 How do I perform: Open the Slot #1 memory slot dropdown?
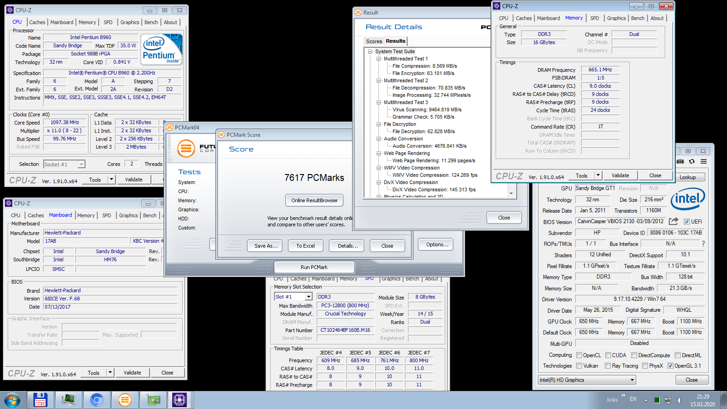coord(294,297)
